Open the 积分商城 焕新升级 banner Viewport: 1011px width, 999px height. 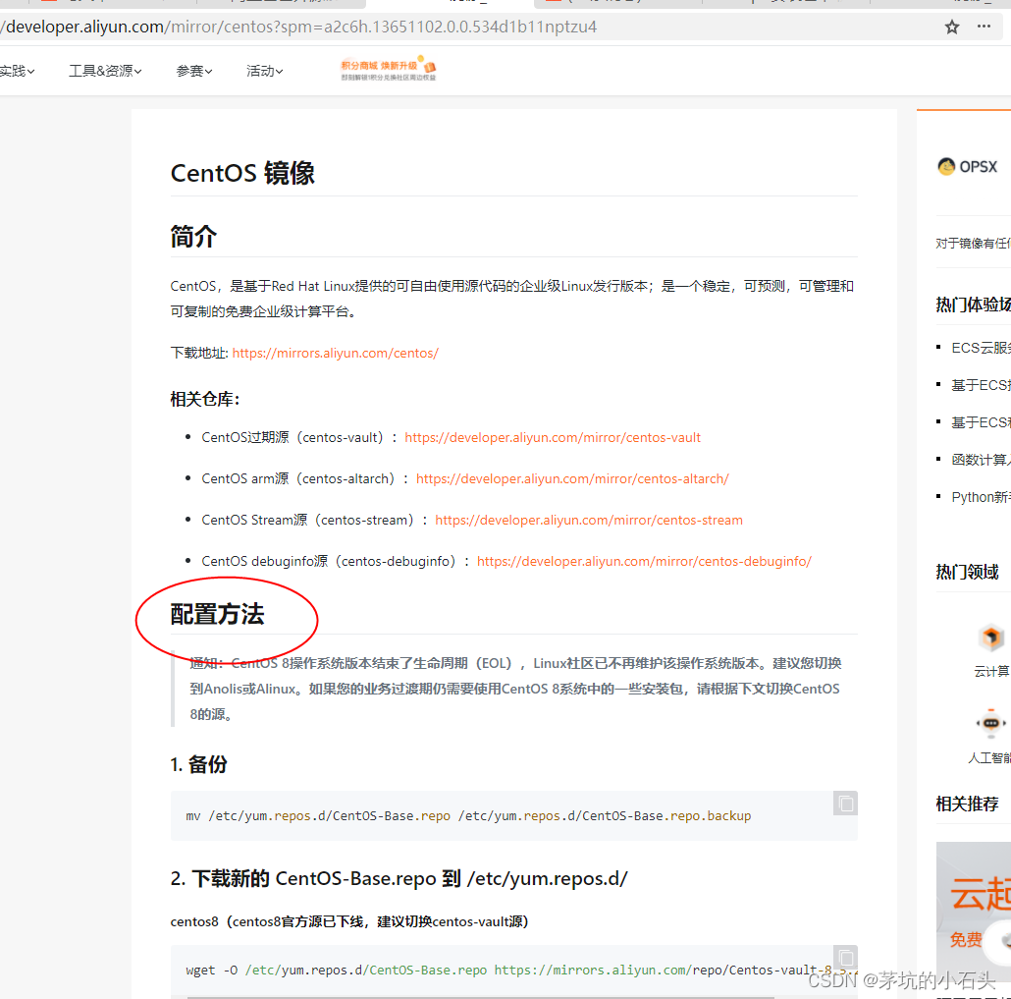(388, 69)
